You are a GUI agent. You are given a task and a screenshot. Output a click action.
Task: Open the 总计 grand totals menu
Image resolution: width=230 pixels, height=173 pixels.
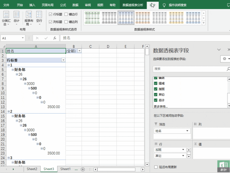17,18
